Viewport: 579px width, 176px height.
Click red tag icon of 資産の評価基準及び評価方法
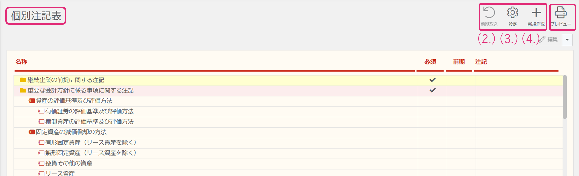point(32,101)
